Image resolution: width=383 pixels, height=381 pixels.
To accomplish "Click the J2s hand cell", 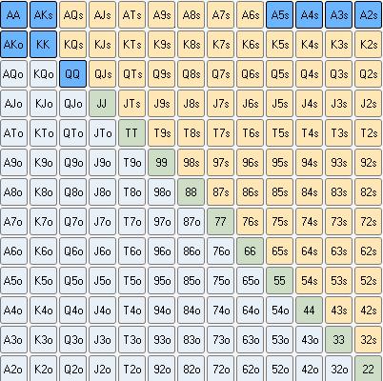I will (368, 103).
